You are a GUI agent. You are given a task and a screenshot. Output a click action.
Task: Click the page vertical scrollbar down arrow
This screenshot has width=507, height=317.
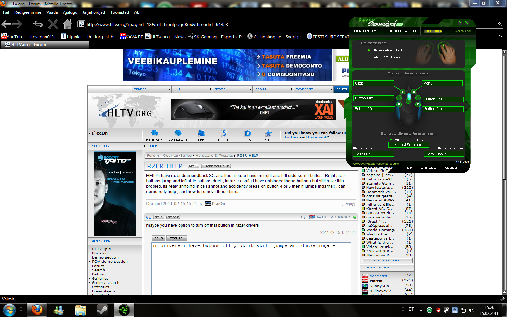tap(504, 292)
